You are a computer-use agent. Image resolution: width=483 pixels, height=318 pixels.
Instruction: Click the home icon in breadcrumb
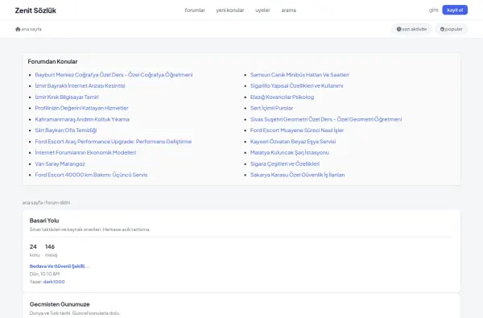(18, 29)
